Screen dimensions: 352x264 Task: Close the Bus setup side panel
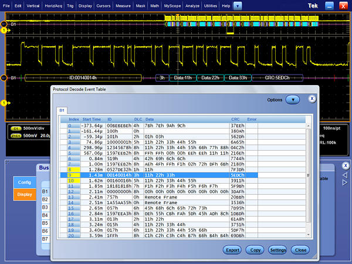pyautogui.click(x=345, y=166)
